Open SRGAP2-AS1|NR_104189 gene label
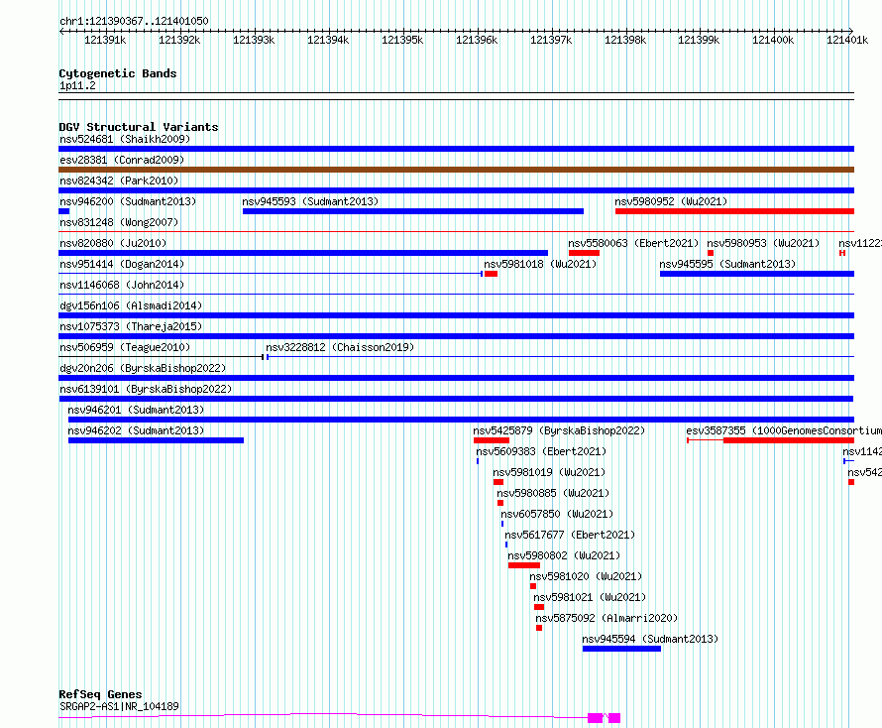 tap(119, 706)
